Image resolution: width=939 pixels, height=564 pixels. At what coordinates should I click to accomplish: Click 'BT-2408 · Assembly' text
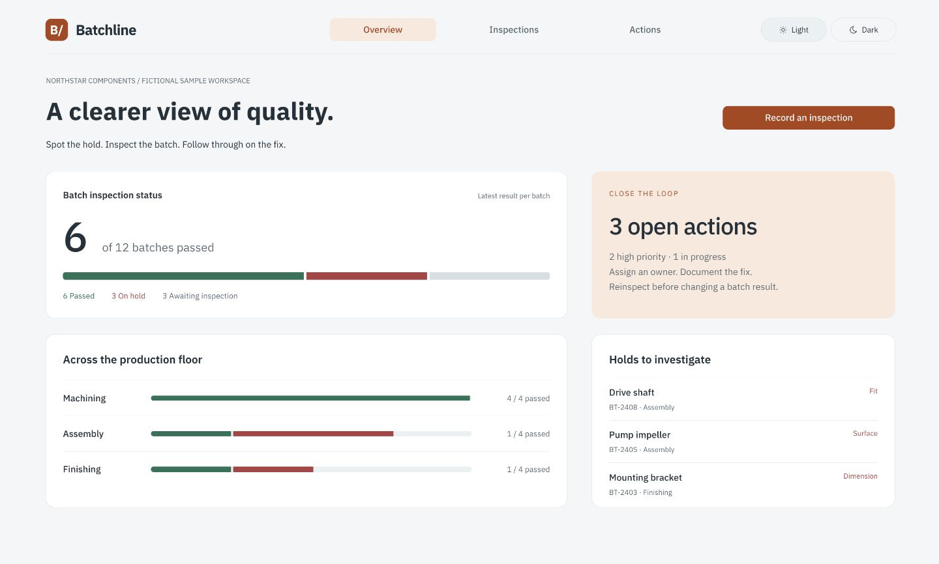[642, 408]
